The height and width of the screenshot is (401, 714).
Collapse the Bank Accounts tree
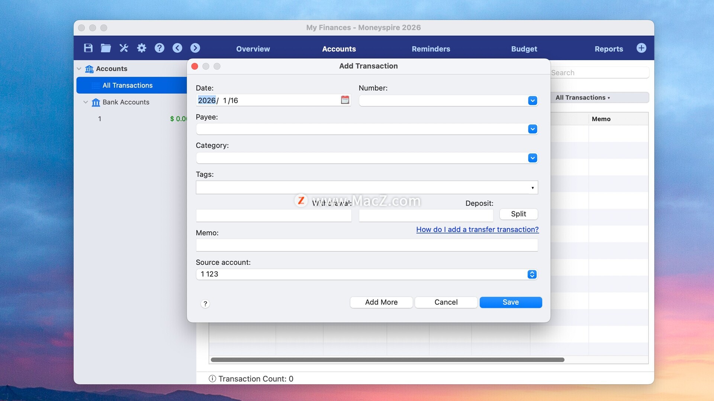pos(86,102)
